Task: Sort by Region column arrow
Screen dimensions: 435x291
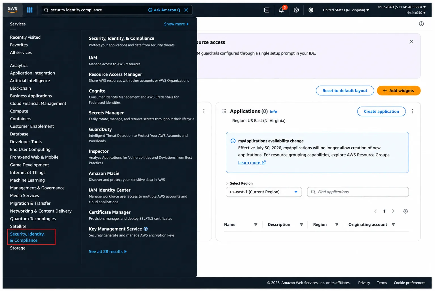Action: point(337,225)
